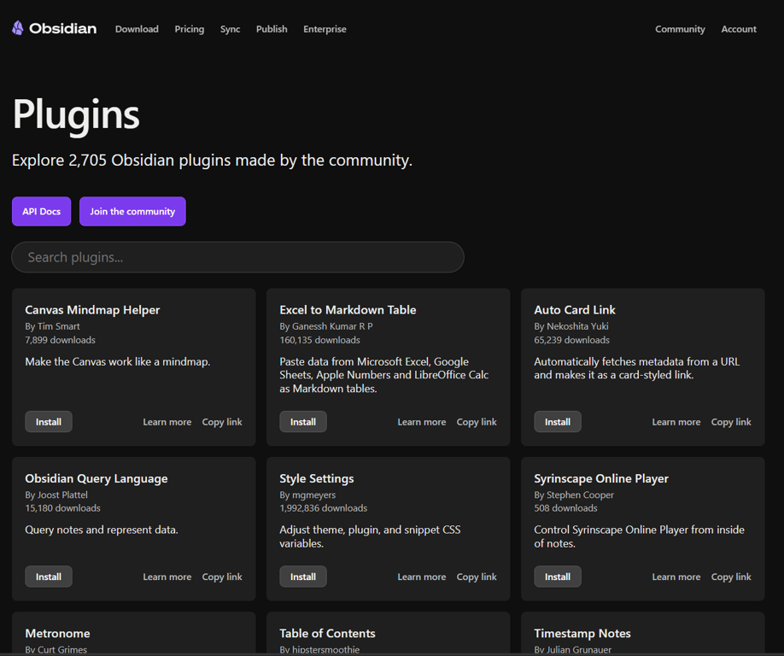Click the 508 downloads count
The width and height of the screenshot is (784, 656).
[565, 508]
